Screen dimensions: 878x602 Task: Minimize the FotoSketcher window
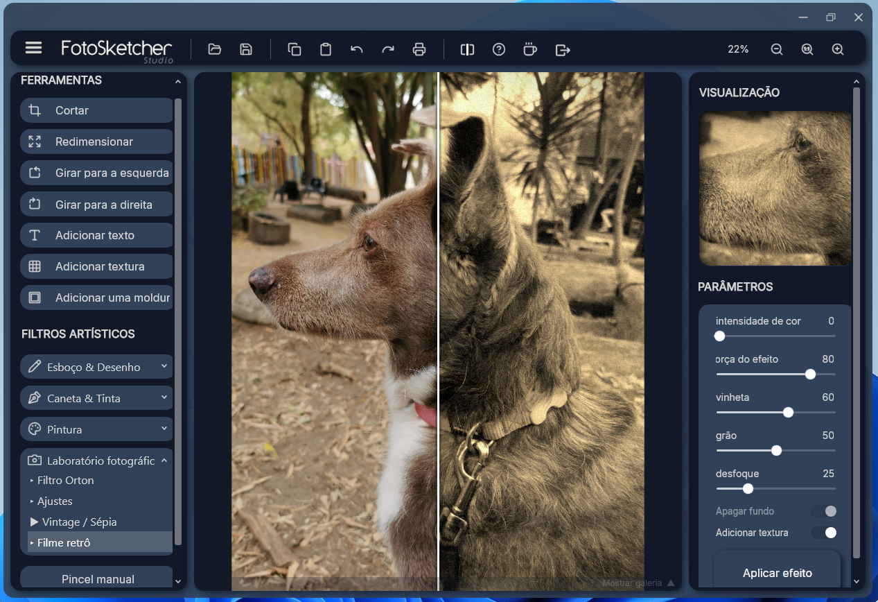pyautogui.click(x=803, y=17)
